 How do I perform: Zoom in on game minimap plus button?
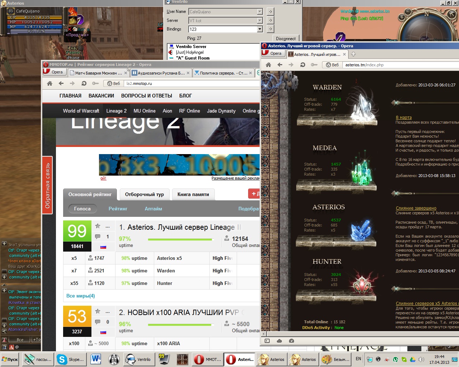[402, 17]
